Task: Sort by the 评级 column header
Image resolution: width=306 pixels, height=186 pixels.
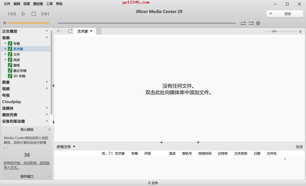Action: pos(148,153)
